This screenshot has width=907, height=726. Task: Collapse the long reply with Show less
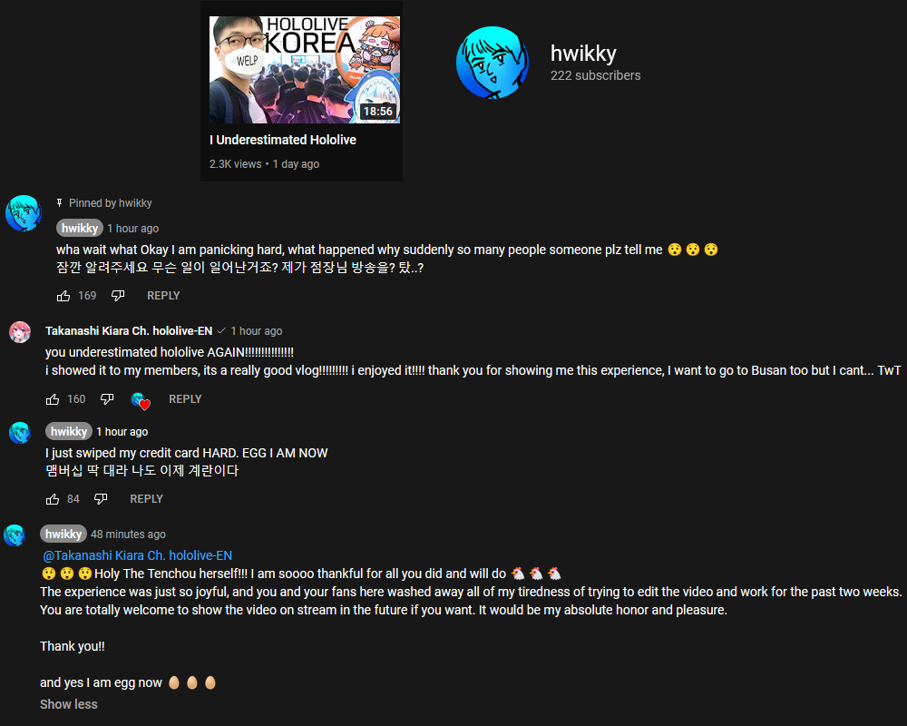coord(69,704)
